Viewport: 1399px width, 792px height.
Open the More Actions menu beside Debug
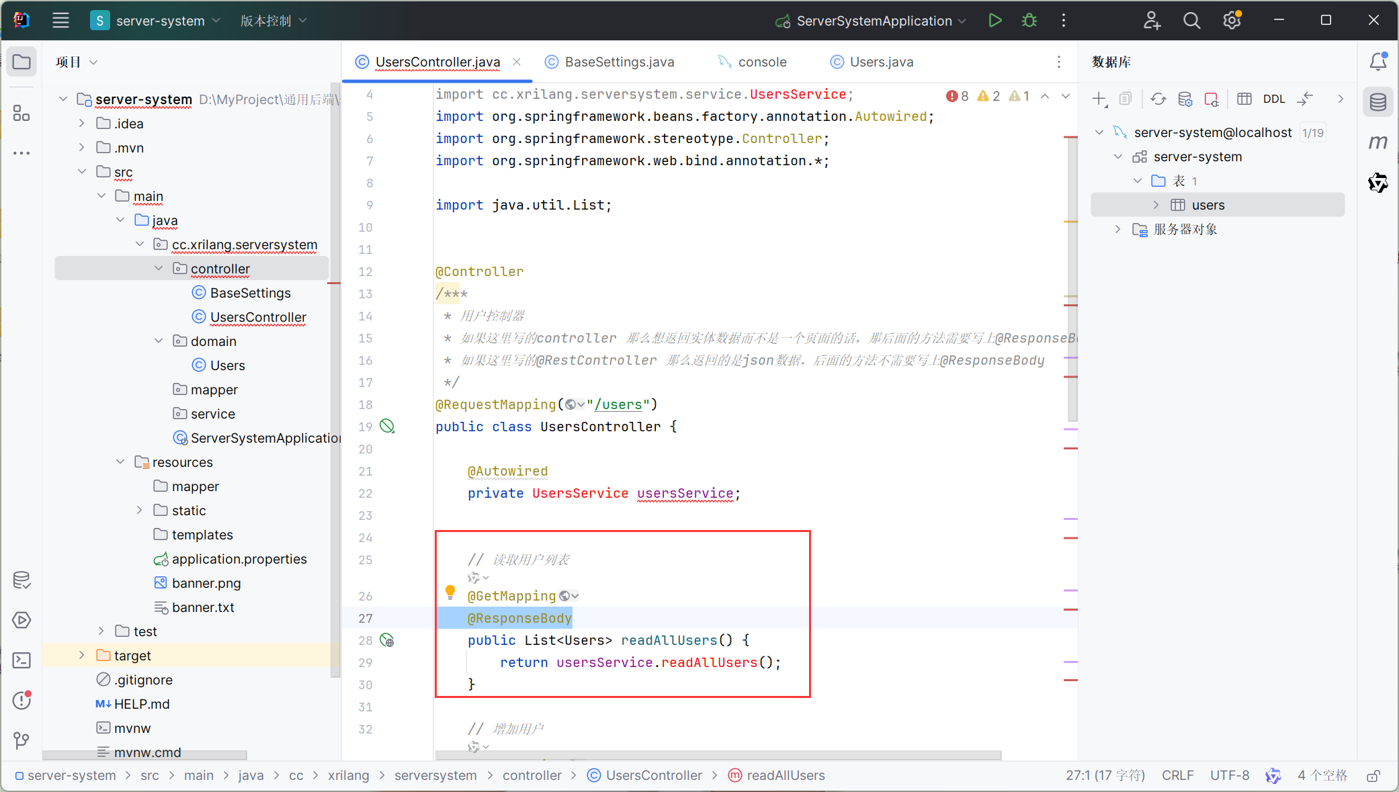click(x=1063, y=20)
